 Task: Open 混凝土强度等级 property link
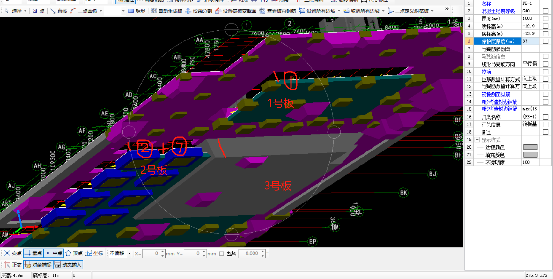point(498,11)
